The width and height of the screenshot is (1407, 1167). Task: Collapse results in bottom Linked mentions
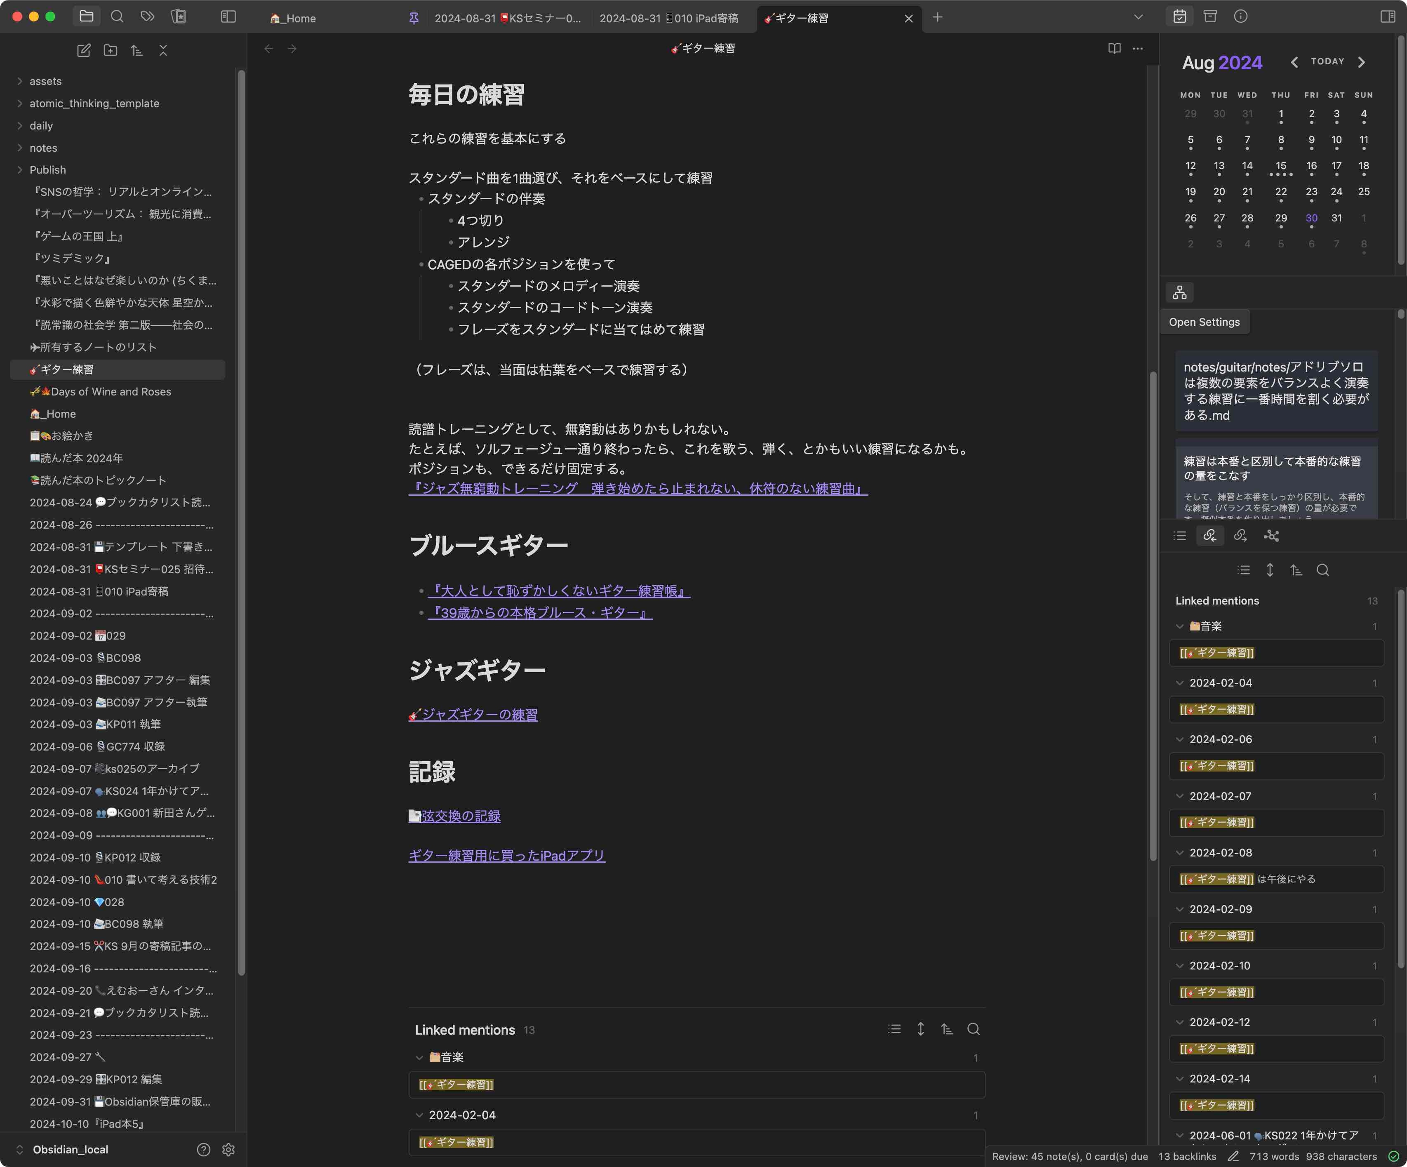(x=894, y=1029)
